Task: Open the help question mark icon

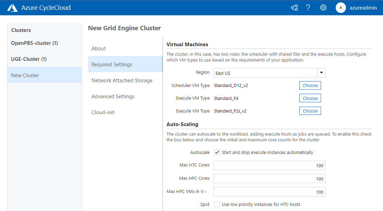Action: coord(308,7)
